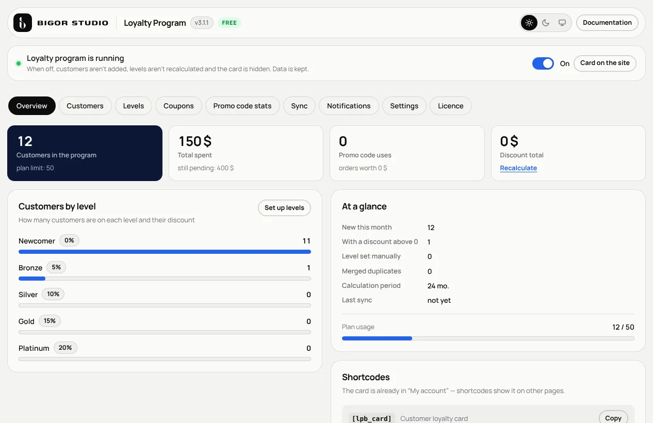
Task: Switch to the Customers tab
Action: (x=85, y=106)
